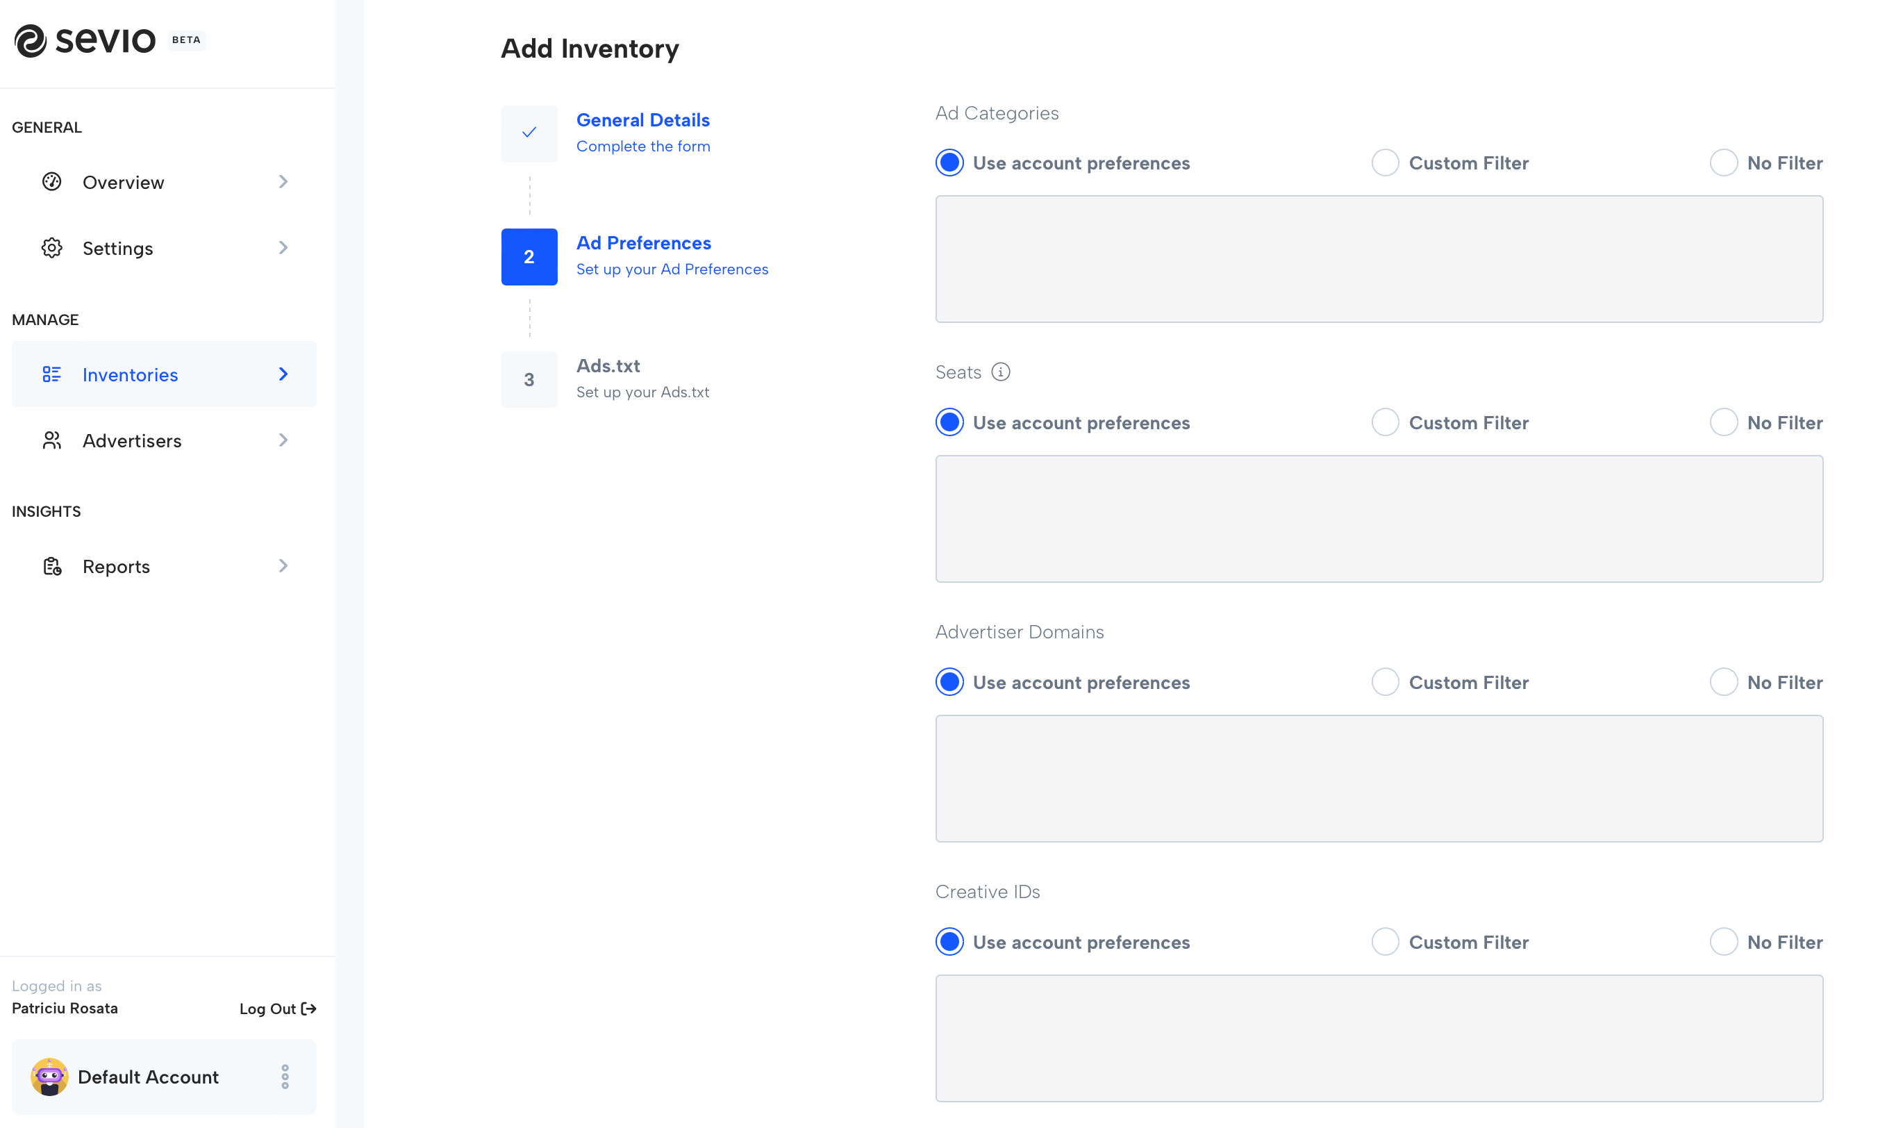Choose No Filter for Seats
The image size is (1903, 1128).
[1724, 422]
